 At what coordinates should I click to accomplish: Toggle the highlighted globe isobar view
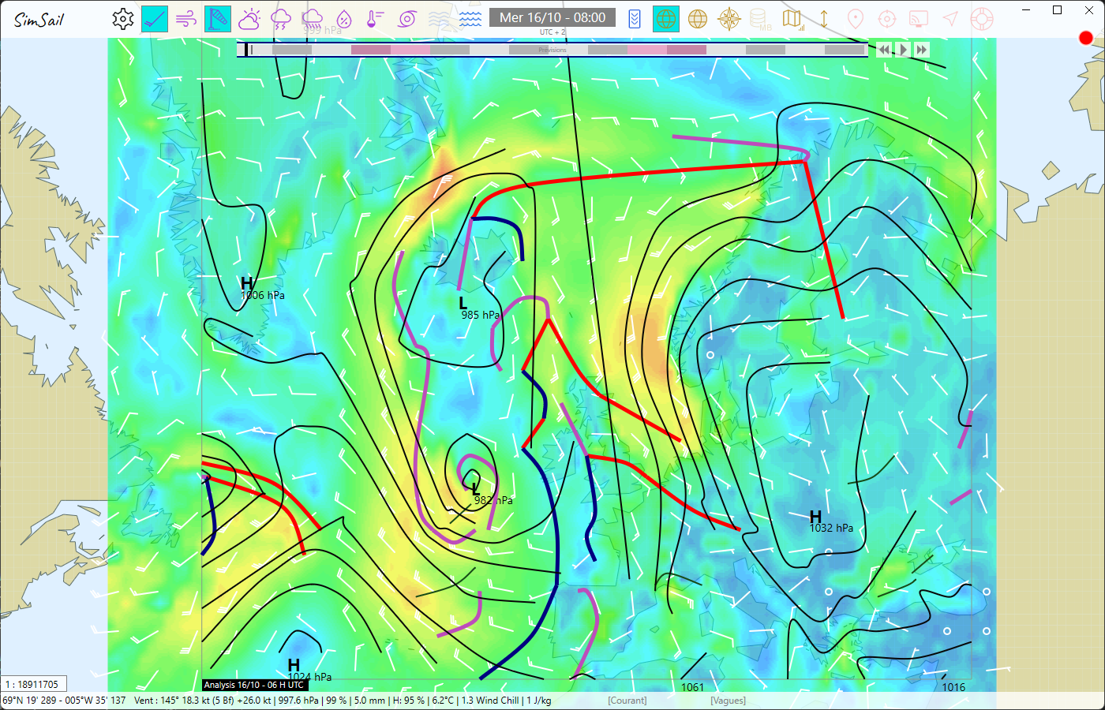pyautogui.click(x=666, y=19)
